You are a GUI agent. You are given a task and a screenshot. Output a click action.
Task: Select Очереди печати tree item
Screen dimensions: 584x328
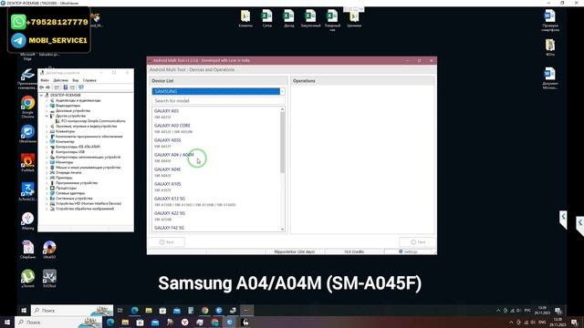tap(68, 172)
